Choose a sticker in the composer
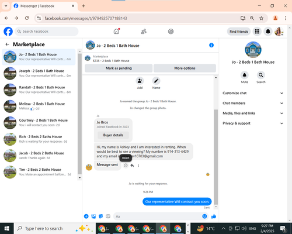Screen dimensions: 292x234 tap(101, 216)
